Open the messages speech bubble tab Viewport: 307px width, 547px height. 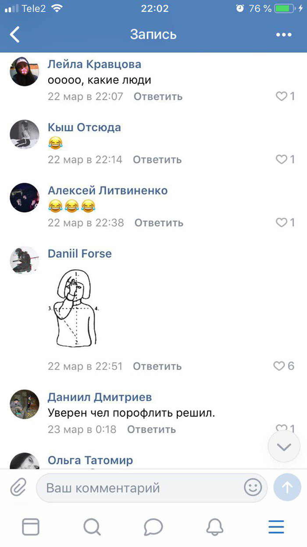click(153, 527)
